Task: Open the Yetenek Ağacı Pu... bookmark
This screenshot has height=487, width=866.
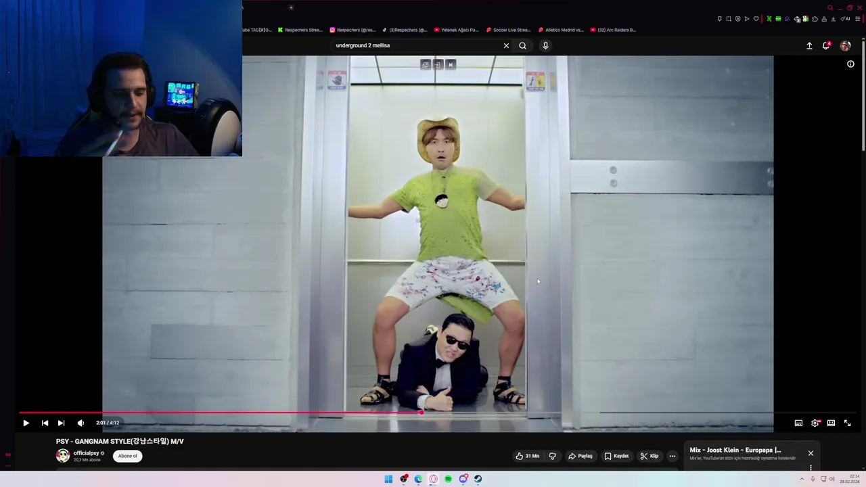Action: 456,30
